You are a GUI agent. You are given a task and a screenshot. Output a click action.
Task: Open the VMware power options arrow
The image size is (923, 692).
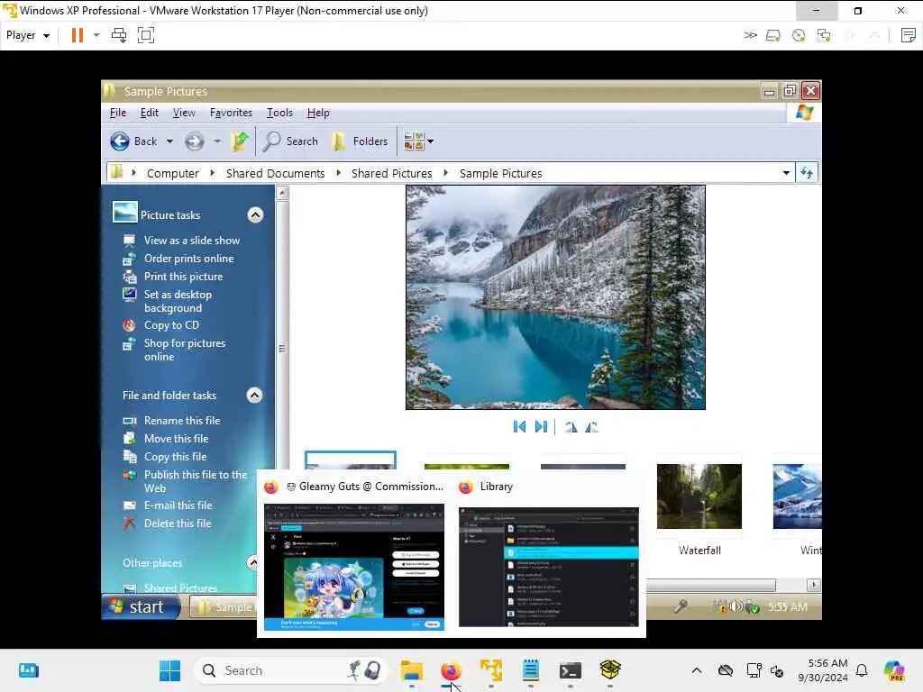coord(96,35)
